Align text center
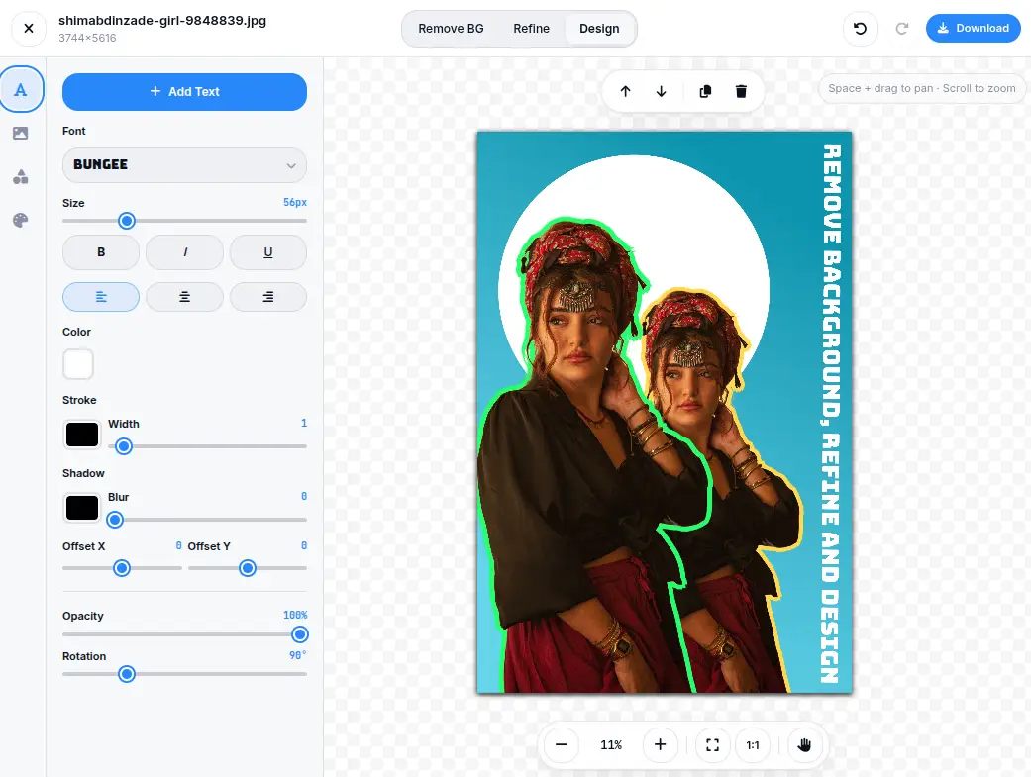Viewport: 1031px width, 777px height. pyautogui.click(x=185, y=297)
